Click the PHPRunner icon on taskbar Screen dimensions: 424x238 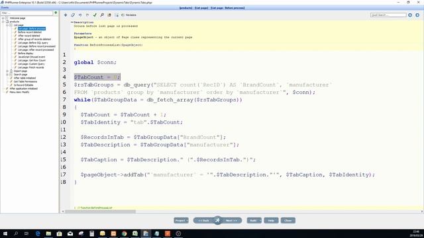click(x=146, y=233)
